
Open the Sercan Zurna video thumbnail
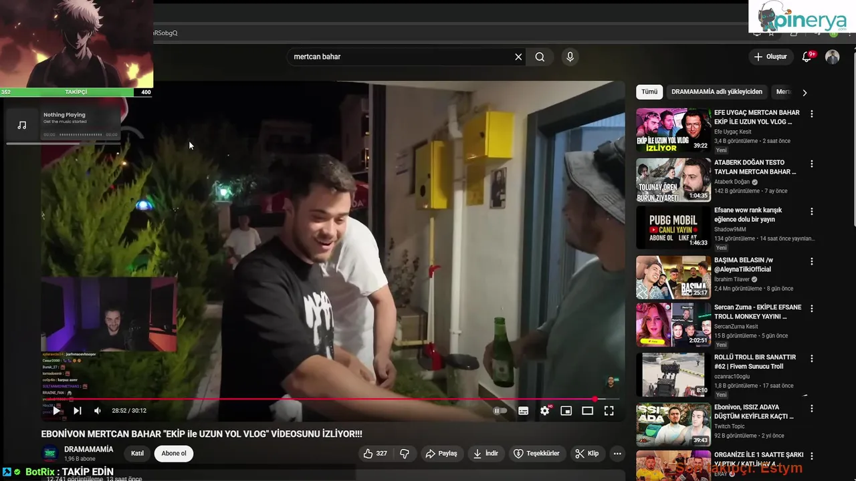[673, 325]
